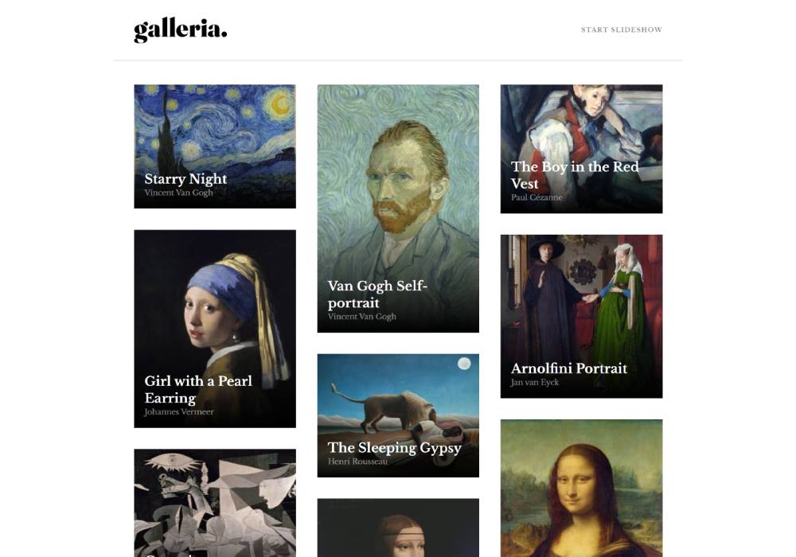Open the Lady with an Ermine thumbnail
Image resolution: width=796 pixels, height=557 pixels.
(398, 528)
